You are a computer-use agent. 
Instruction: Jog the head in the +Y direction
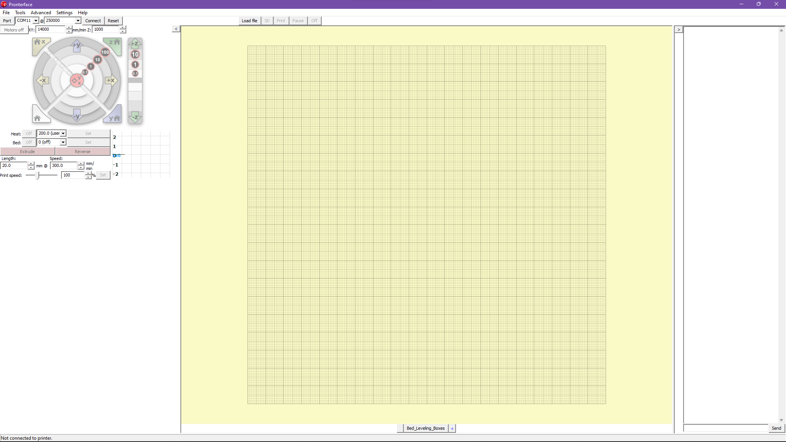click(77, 45)
